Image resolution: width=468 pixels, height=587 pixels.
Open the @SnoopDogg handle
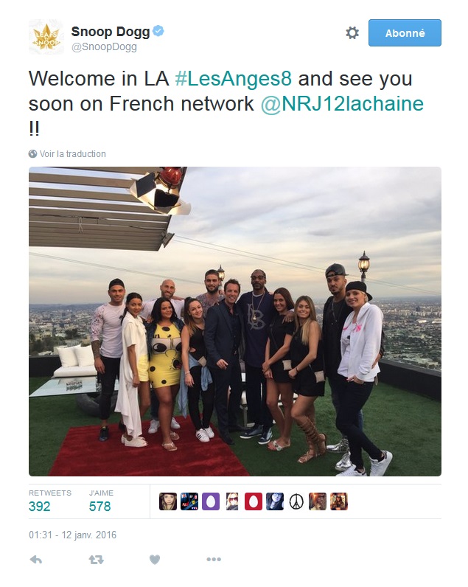104,47
